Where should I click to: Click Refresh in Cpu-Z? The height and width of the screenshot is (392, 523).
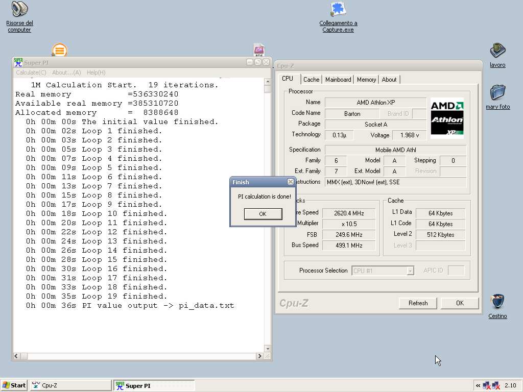(418, 303)
